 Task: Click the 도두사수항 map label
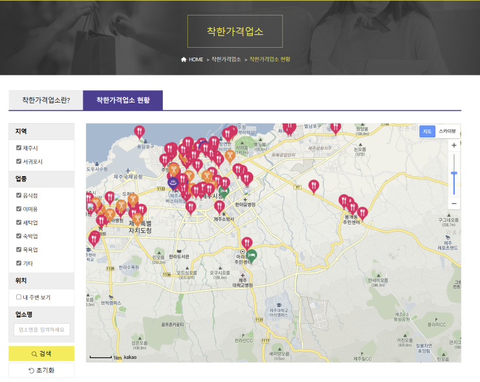point(97,169)
